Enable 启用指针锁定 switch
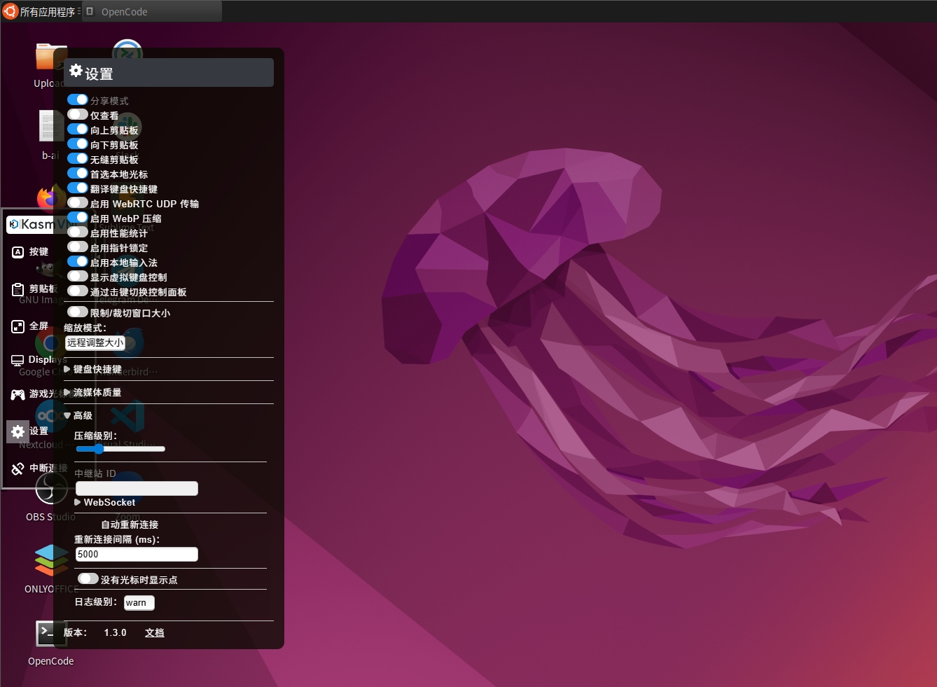This screenshot has width=937, height=687. [78, 247]
